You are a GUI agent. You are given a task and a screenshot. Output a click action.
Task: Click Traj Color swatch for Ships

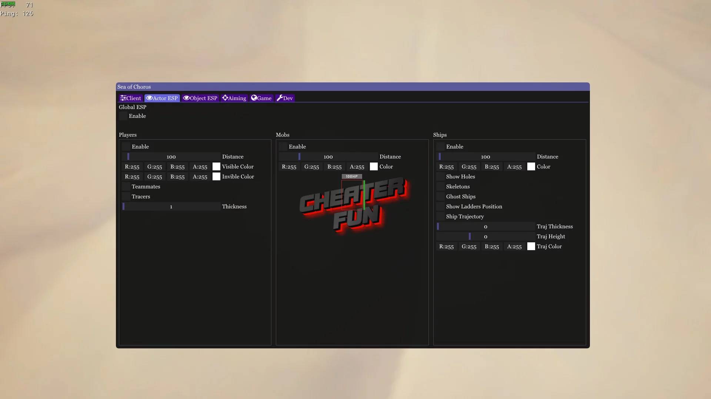pos(531,246)
